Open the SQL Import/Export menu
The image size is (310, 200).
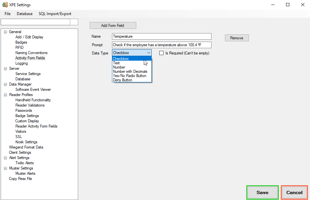tap(55, 14)
